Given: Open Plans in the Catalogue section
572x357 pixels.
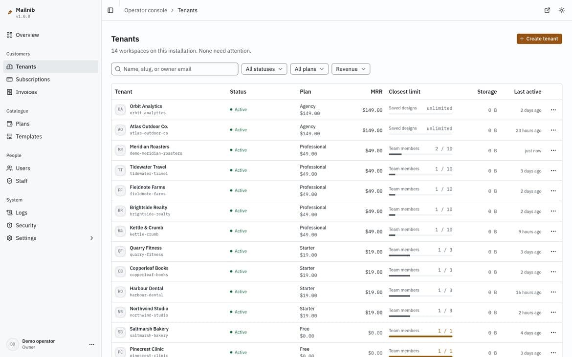Looking at the screenshot, I should pos(50,124).
